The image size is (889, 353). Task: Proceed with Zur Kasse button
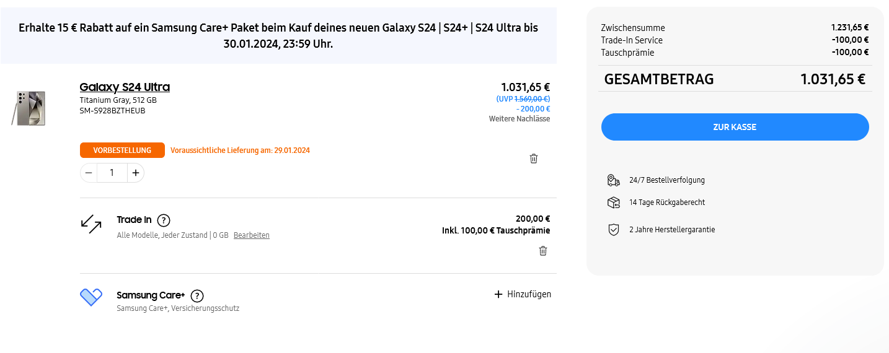[x=735, y=127]
